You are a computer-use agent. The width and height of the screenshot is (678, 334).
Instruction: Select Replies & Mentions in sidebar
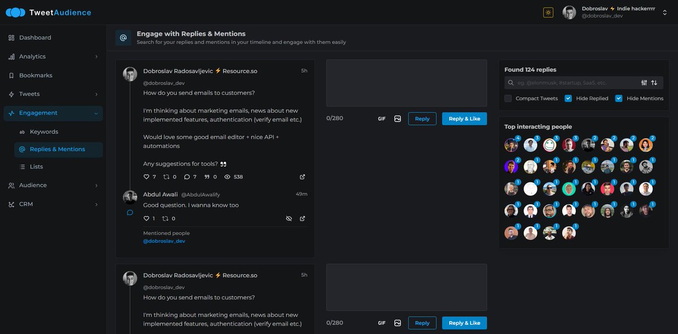coord(58,149)
